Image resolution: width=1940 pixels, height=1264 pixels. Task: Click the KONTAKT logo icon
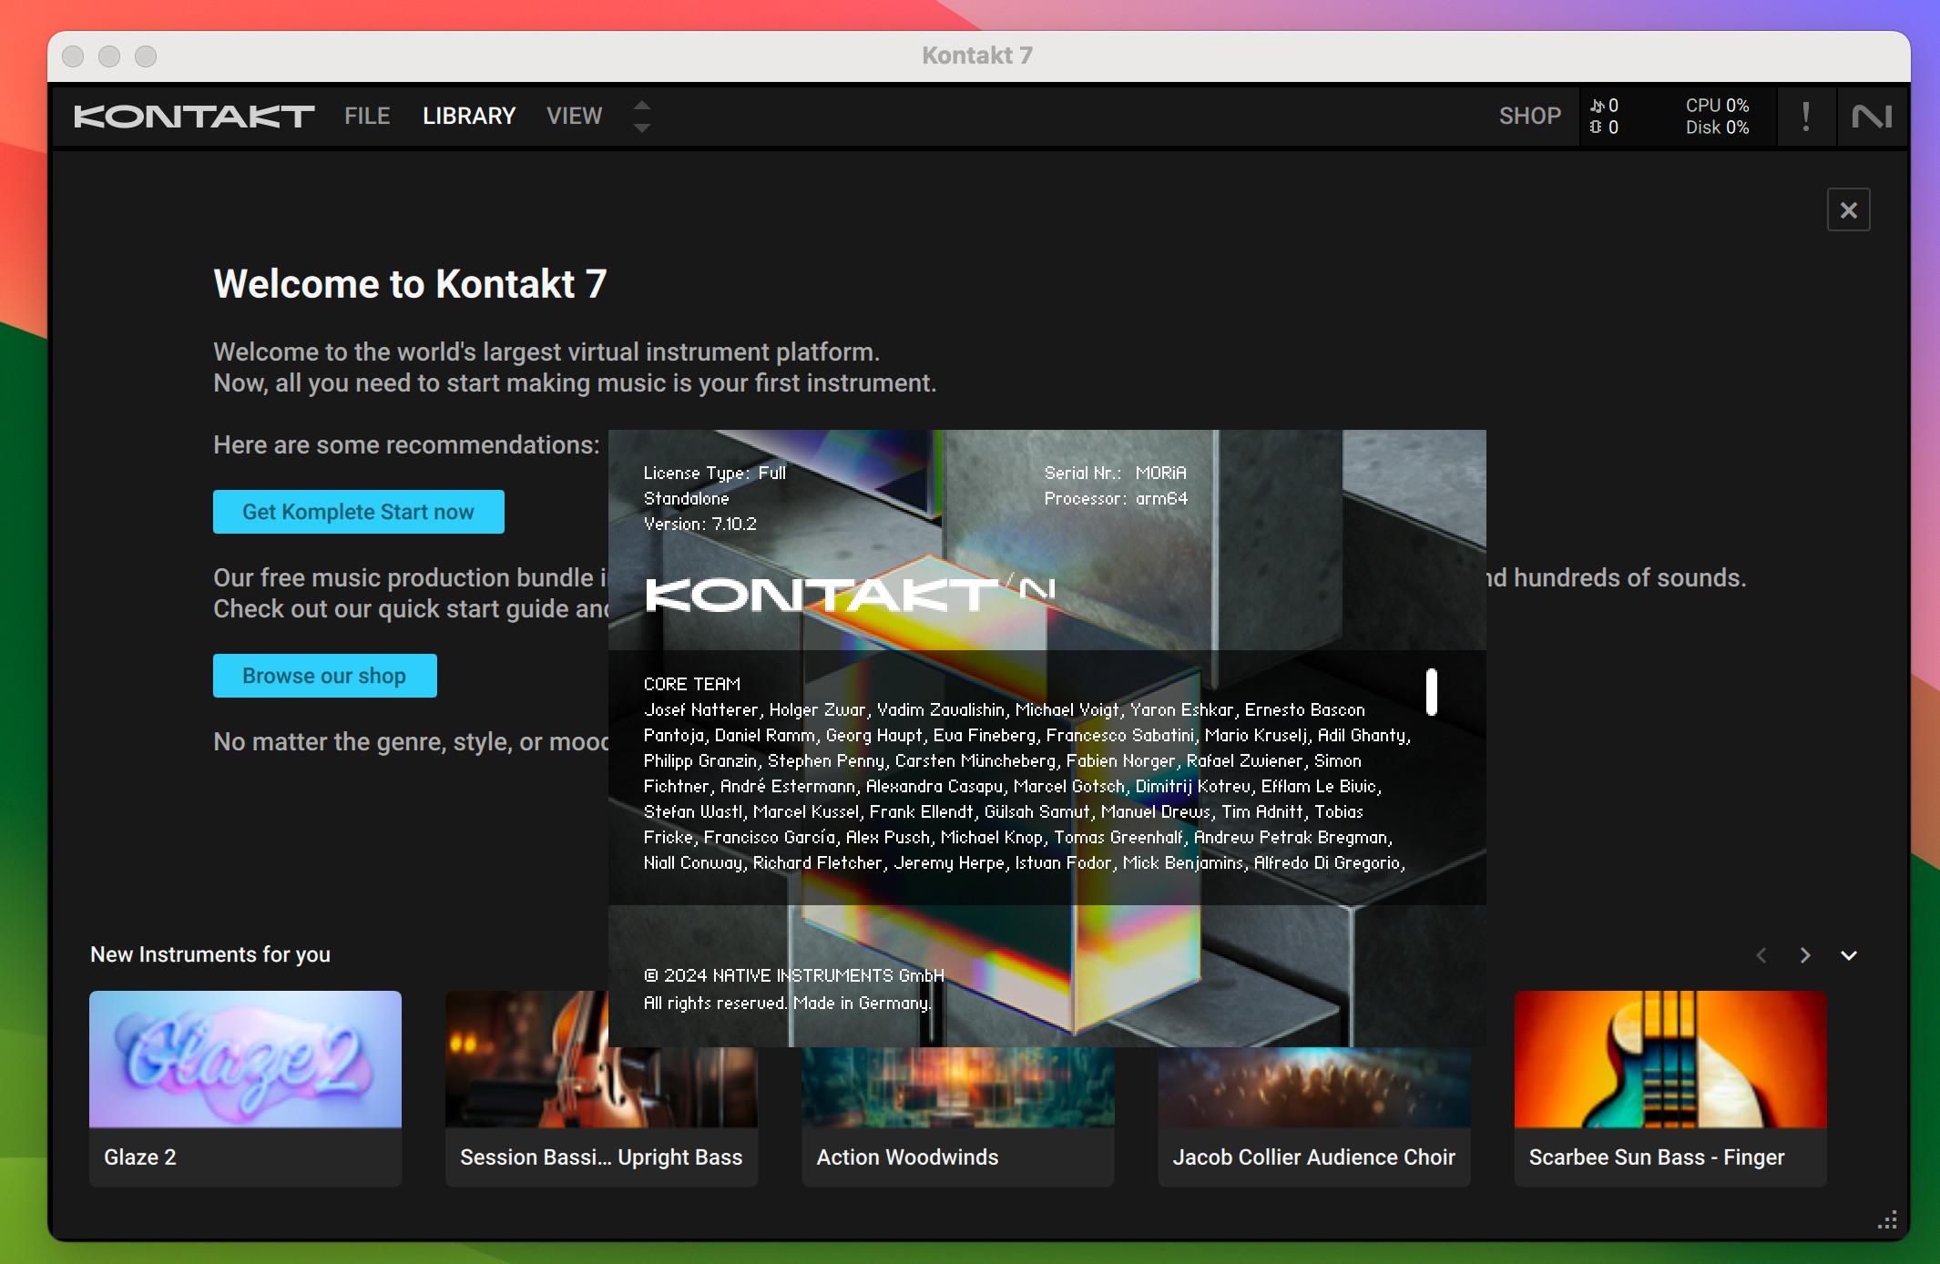point(194,117)
